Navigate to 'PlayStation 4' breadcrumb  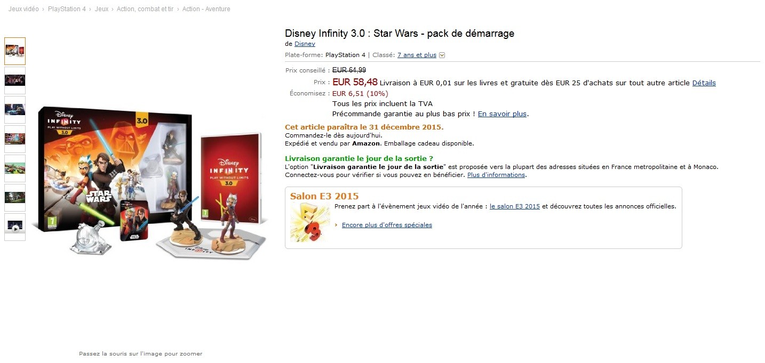point(67,9)
